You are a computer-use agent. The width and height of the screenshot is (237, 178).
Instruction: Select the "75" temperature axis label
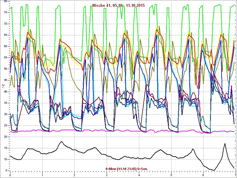5,12
